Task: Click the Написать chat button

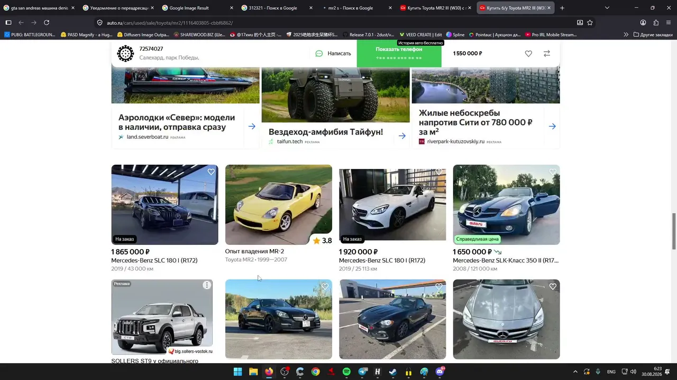Action: 333,53
